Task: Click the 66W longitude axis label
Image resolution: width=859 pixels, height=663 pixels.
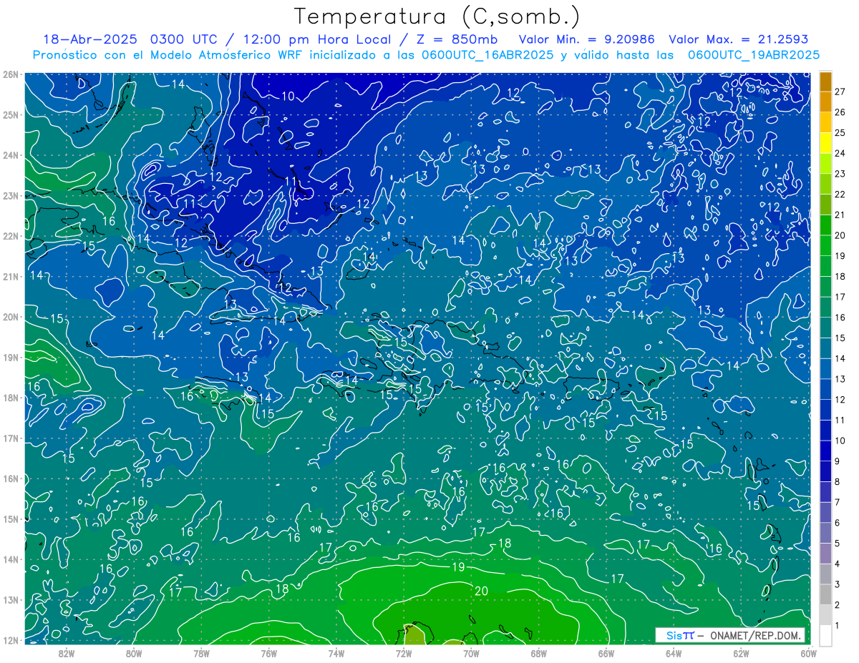Action: pyautogui.click(x=606, y=653)
